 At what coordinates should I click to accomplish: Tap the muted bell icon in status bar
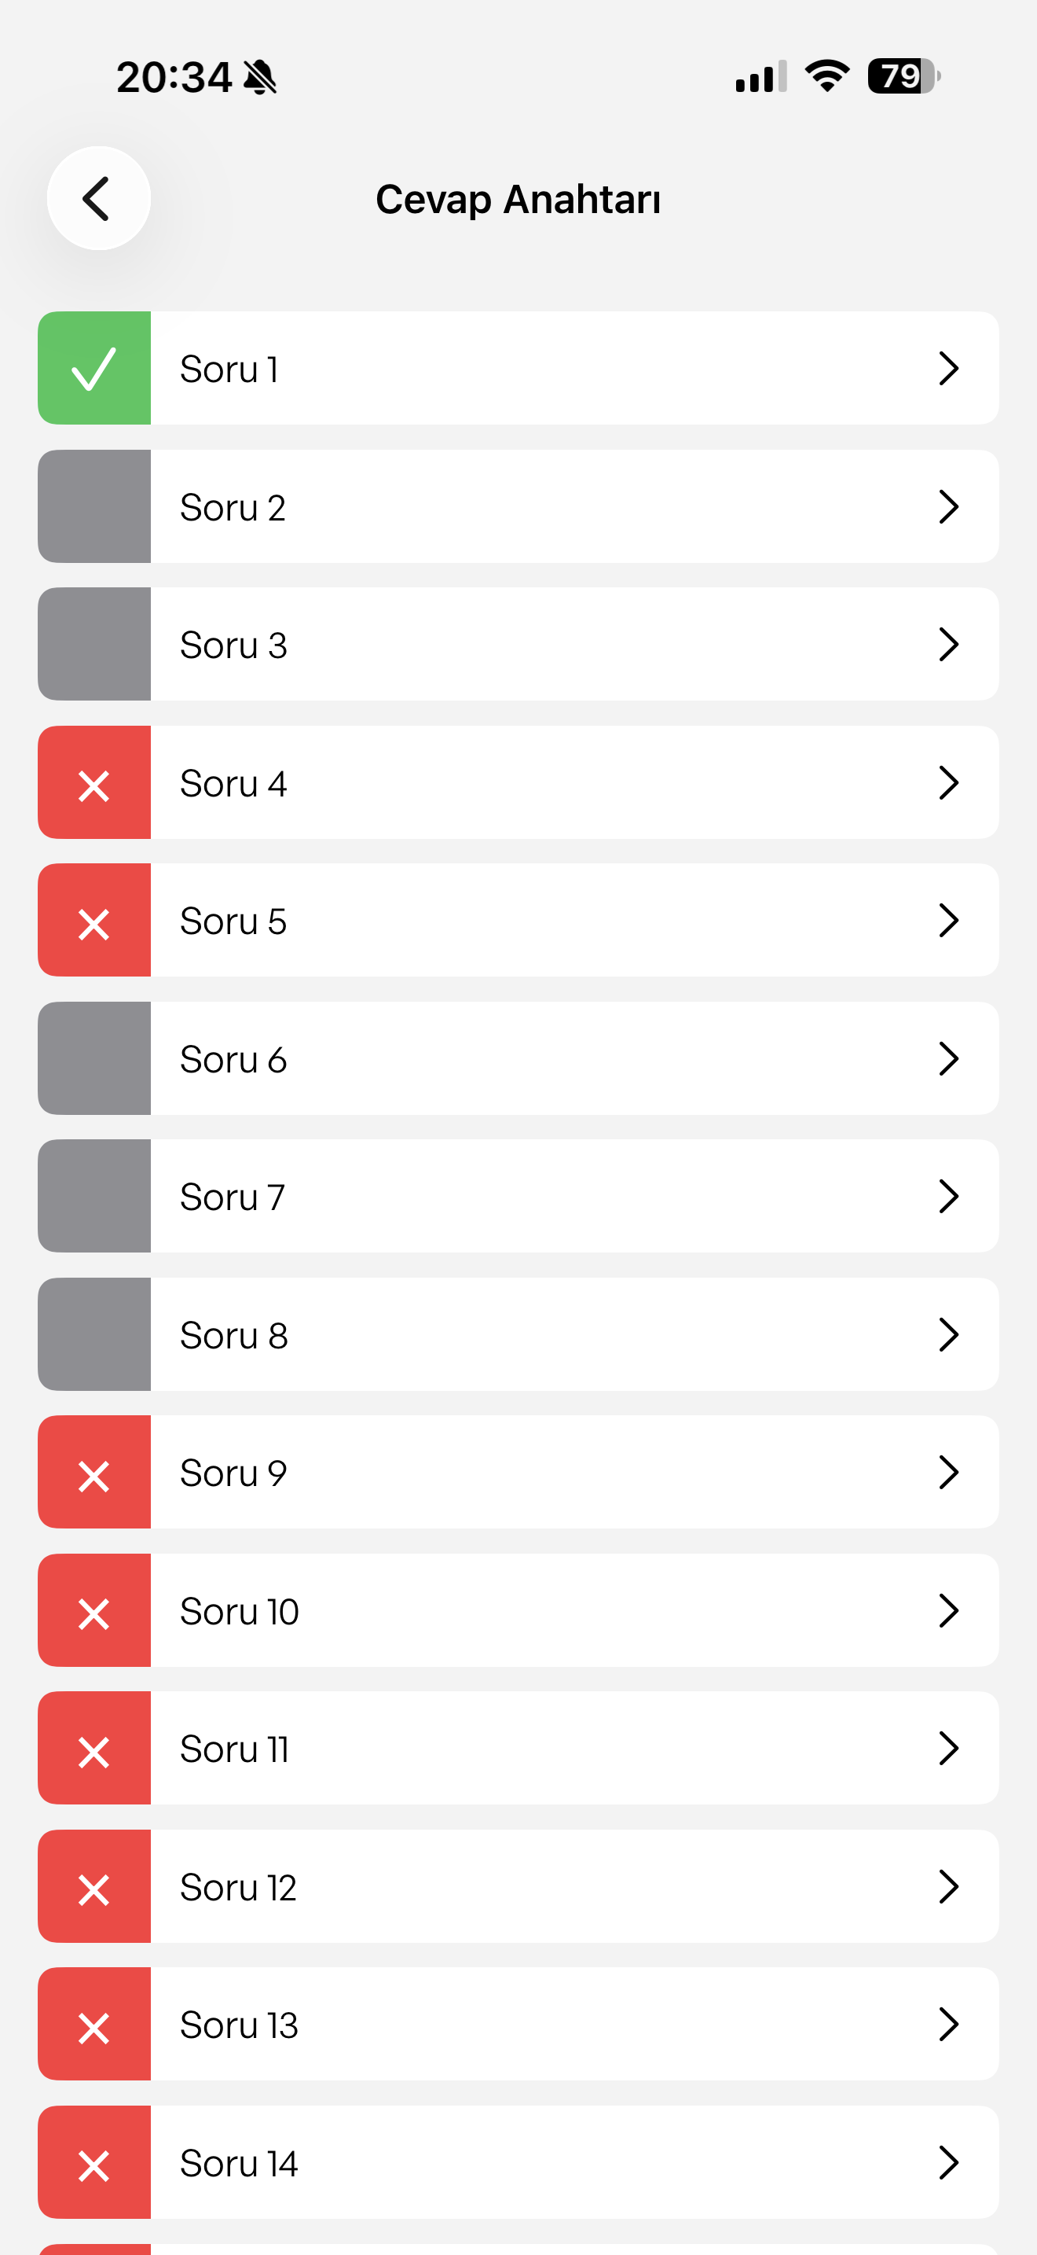pyautogui.click(x=260, y=77)
